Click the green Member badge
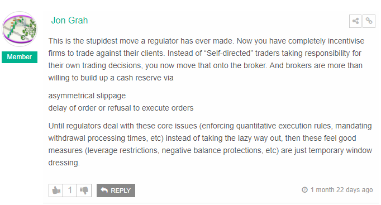Viewport: 381px width, 205px height. (20, 57)
